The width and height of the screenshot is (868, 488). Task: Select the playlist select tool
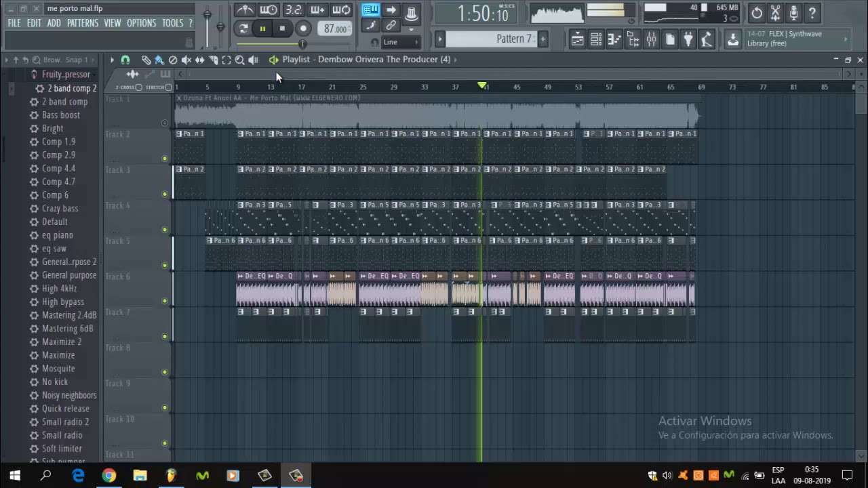coord(226,60)
